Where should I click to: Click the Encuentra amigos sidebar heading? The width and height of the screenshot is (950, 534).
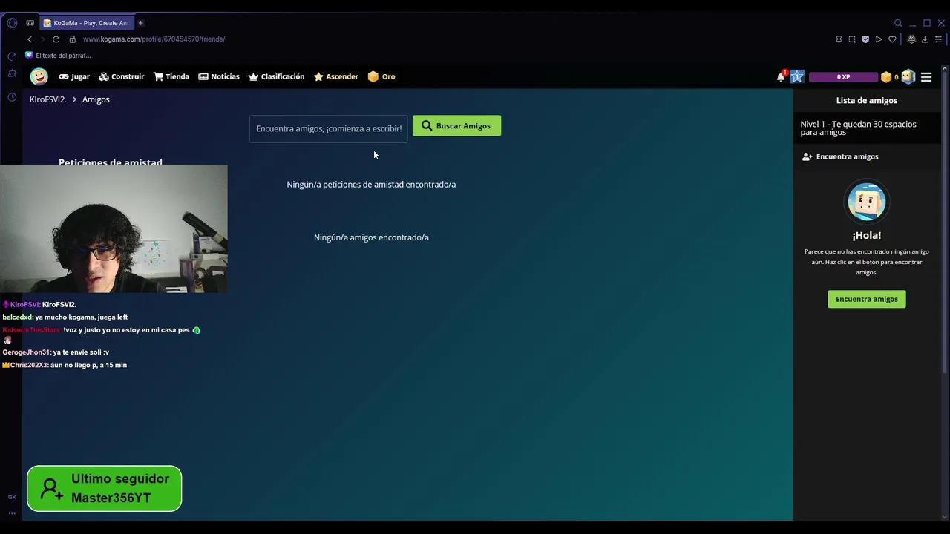[x=840, y=156]
